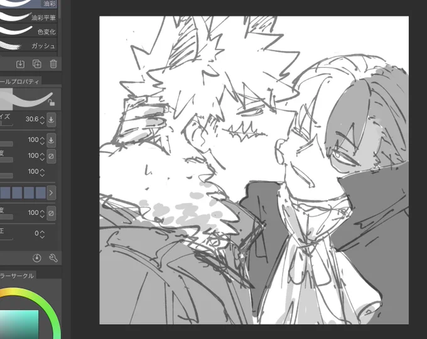Click the first 100 value stepper
The width and height of the screenshot is (427, 339).
click(x=42, y=140)
